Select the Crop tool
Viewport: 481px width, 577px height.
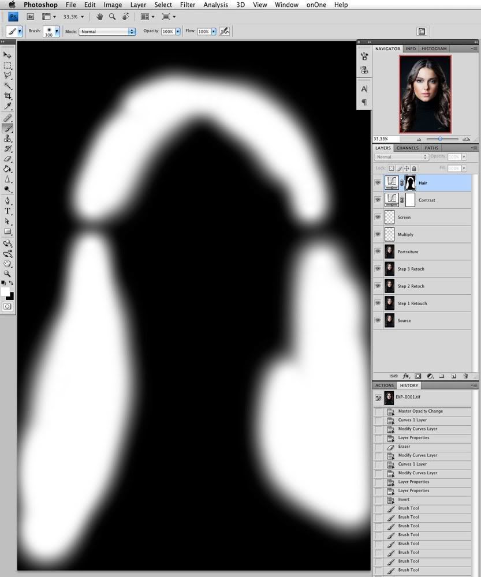pos(8,96)
